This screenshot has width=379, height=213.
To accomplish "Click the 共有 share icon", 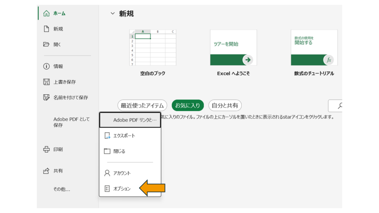I will (x=46, y=171).
